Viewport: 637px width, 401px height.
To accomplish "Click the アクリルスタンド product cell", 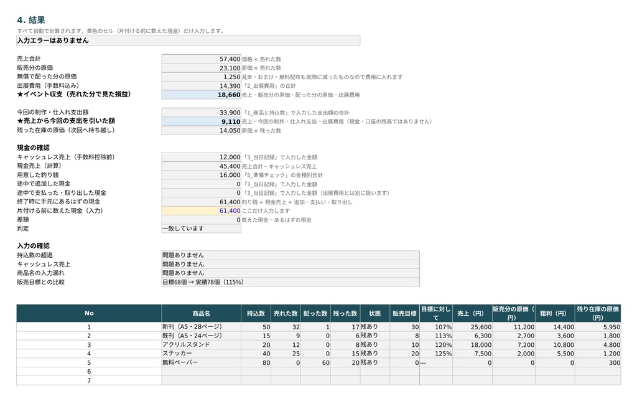I will (201, 344).
